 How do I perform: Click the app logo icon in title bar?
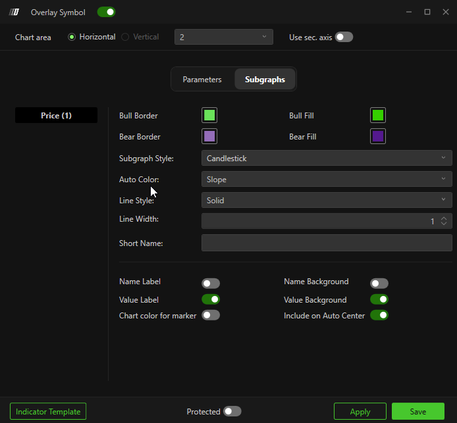click(14, 12)
